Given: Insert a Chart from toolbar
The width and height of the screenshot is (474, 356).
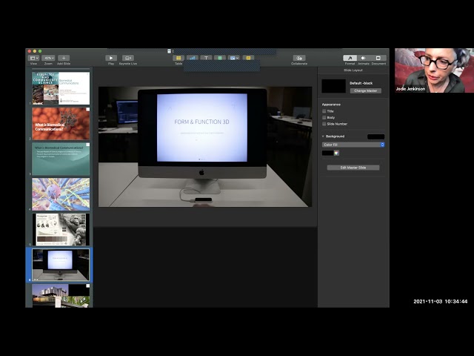Looking at the screenshot, I should pos(193,58).
